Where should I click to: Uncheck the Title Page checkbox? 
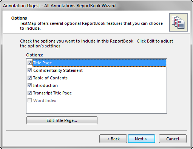point(29,63)
